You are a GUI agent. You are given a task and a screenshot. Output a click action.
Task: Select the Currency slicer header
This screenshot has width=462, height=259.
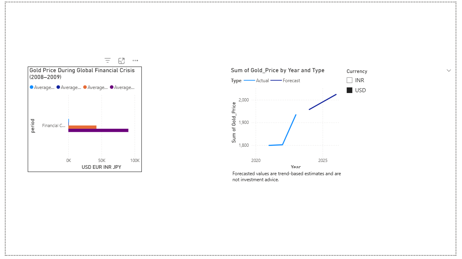tap(357, 71)
